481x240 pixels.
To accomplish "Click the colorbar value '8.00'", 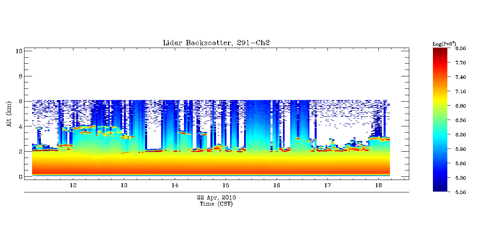I will coord(460,48).
